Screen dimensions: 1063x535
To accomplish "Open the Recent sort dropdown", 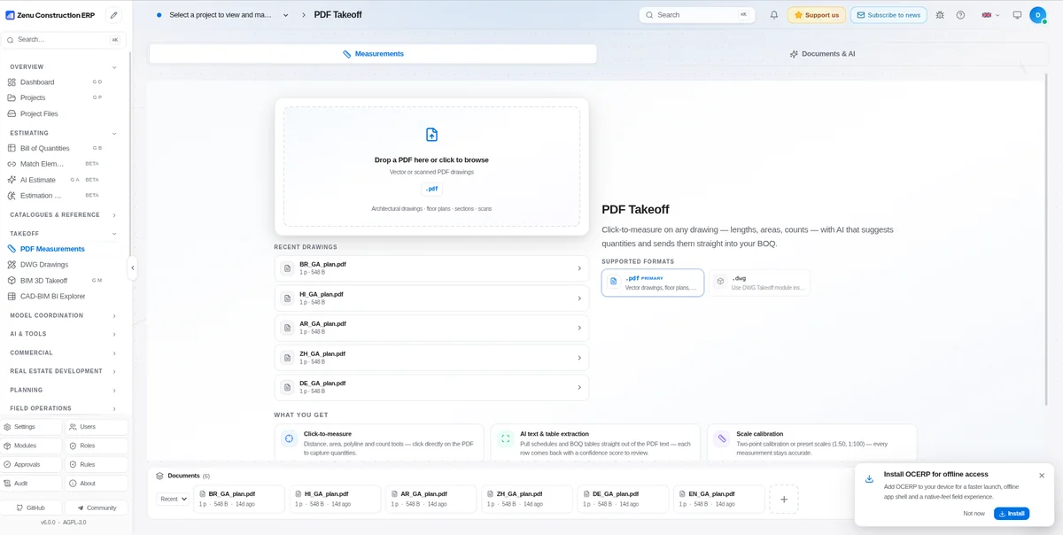I will [x=174, y=500].
